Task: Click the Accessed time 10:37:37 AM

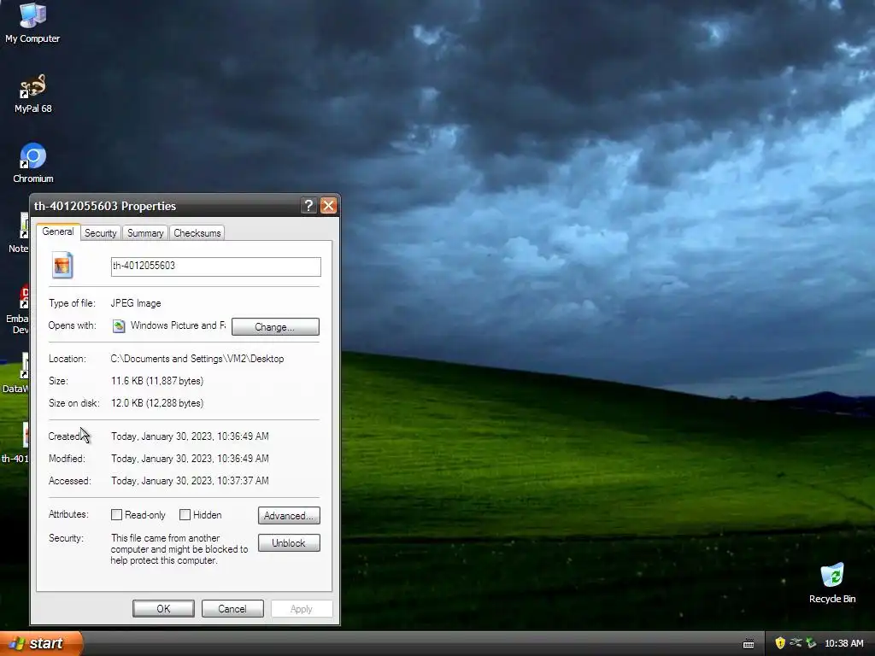Action: (190, 480)
